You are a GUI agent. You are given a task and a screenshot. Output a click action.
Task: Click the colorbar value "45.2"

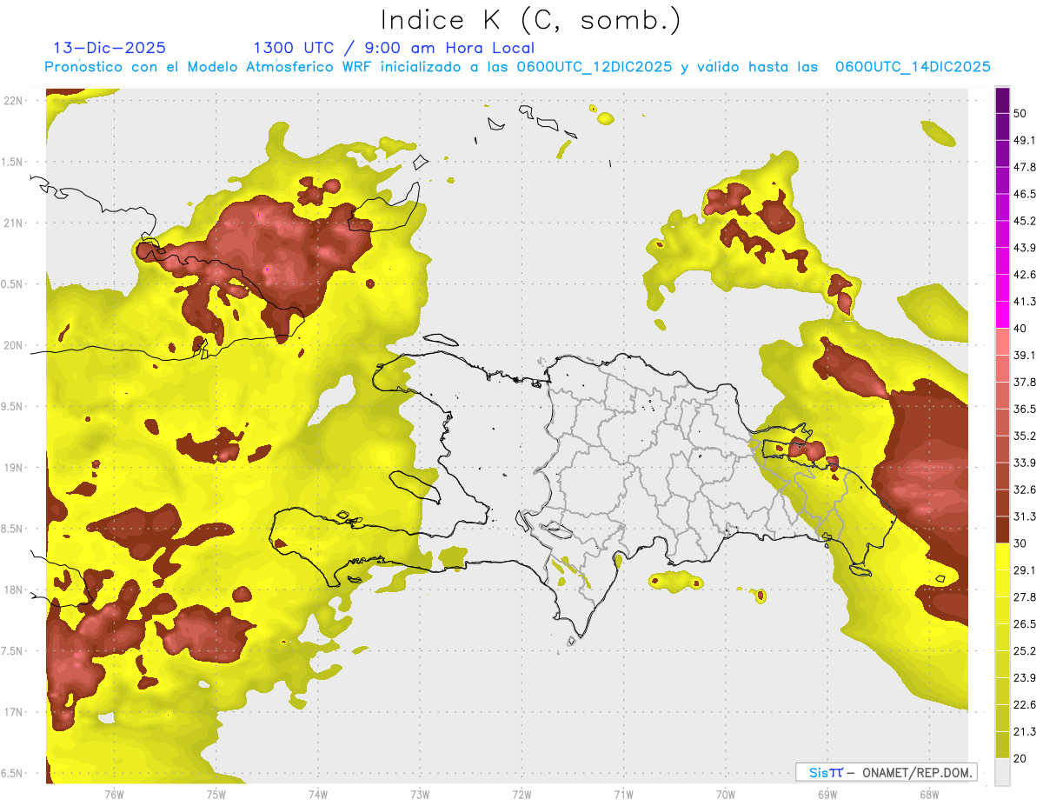[1025, 221]
